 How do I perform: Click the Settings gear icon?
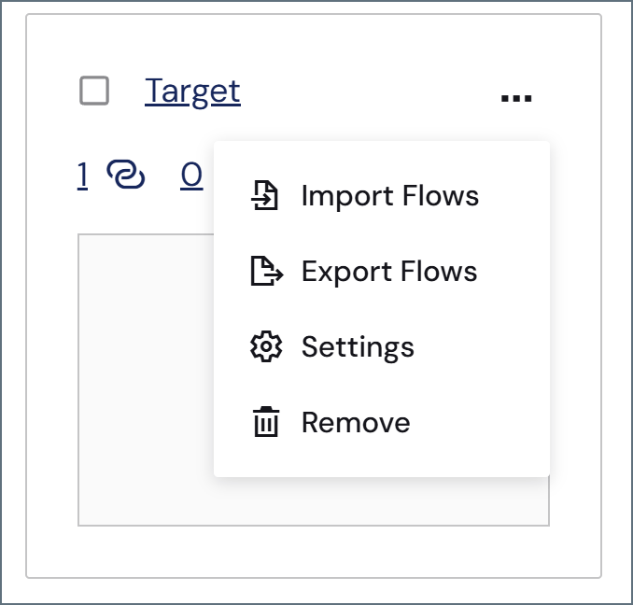(x=266, y=346)
